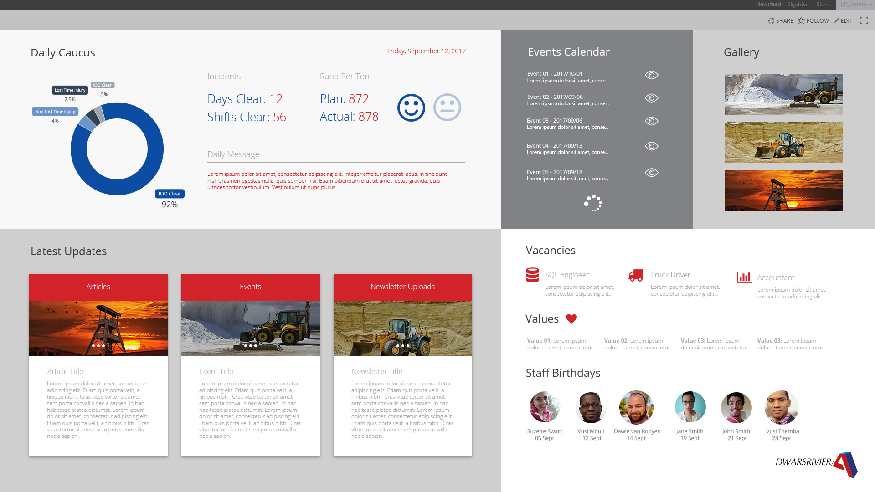Click the neutral face icon

(447, 108)
